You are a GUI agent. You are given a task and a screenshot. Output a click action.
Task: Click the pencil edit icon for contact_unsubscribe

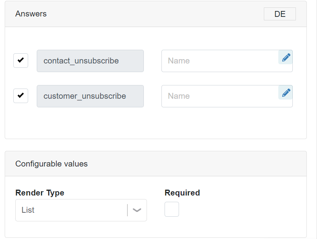[x=285, y=57]
